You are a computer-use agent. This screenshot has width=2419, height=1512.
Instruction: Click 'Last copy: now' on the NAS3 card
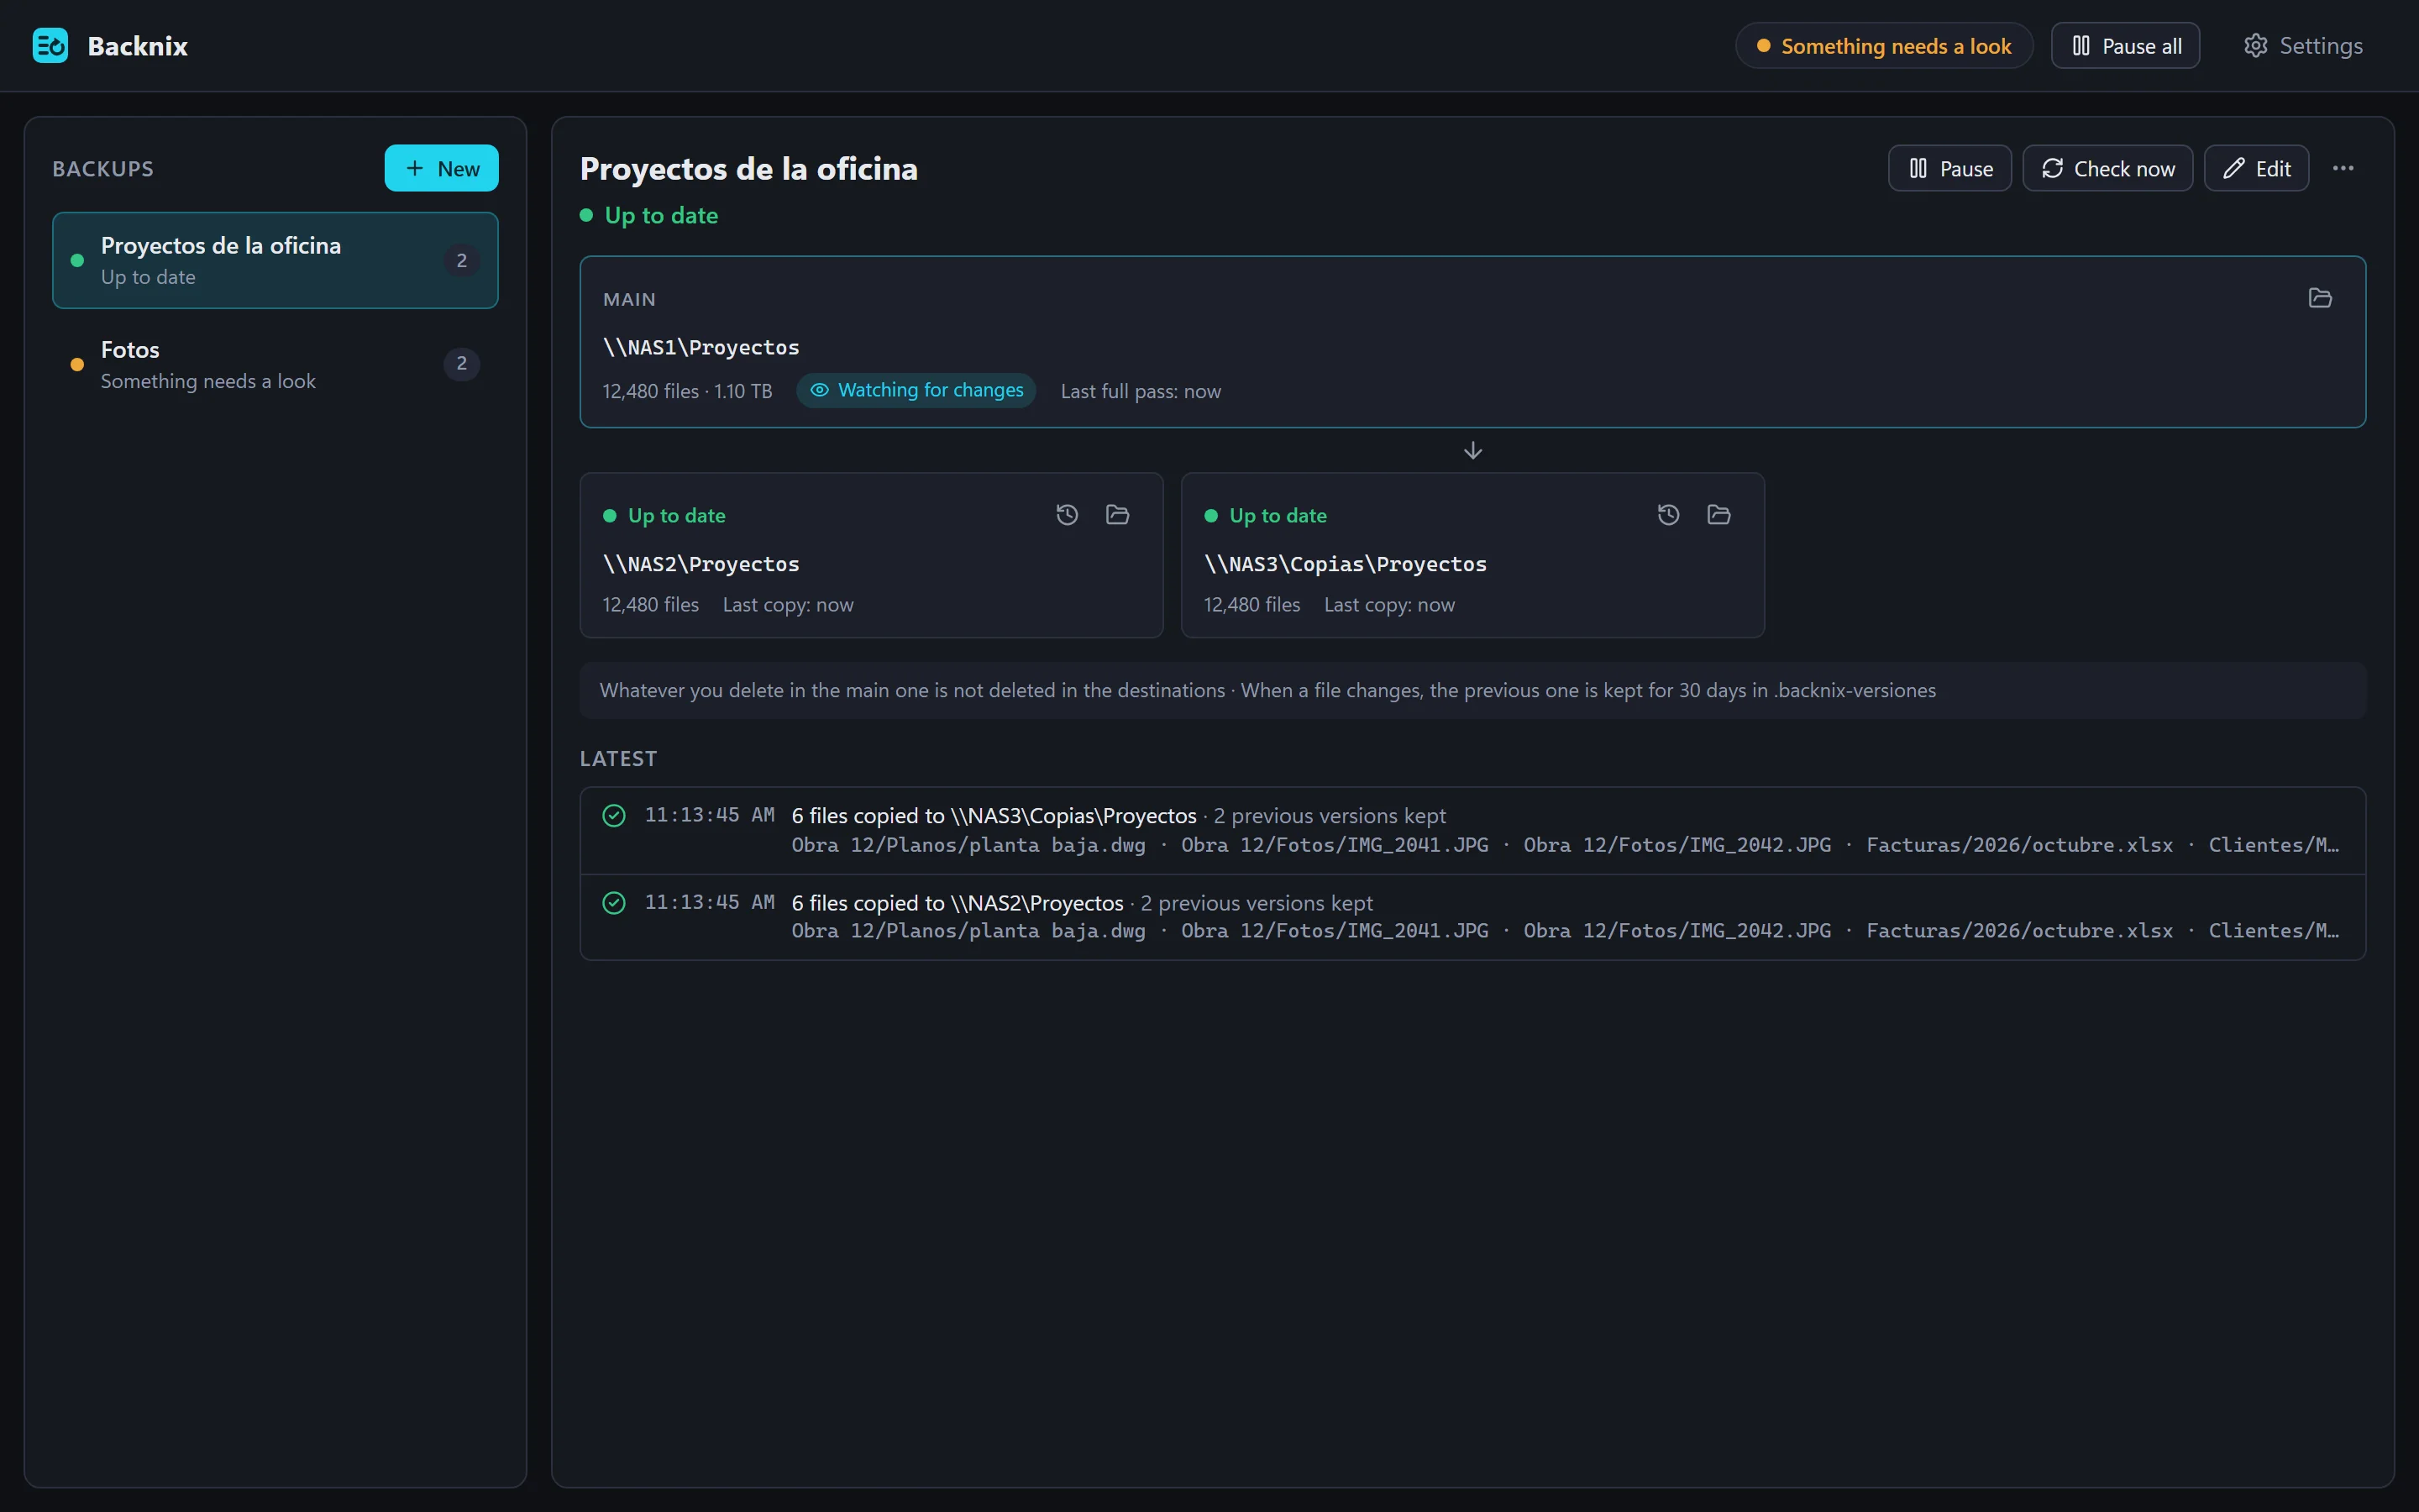click(x=1389, y=605)
